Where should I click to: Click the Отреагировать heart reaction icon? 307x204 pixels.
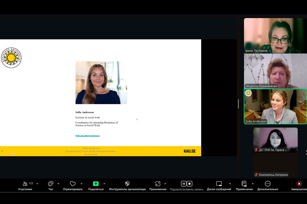[73, 184]
